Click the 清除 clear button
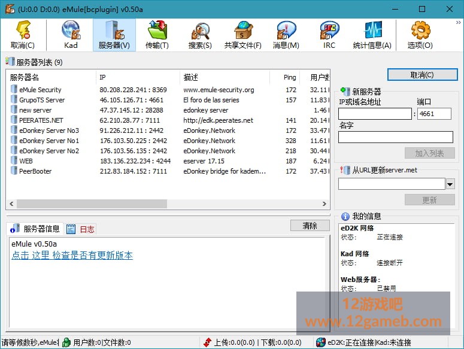 (310, 226)
